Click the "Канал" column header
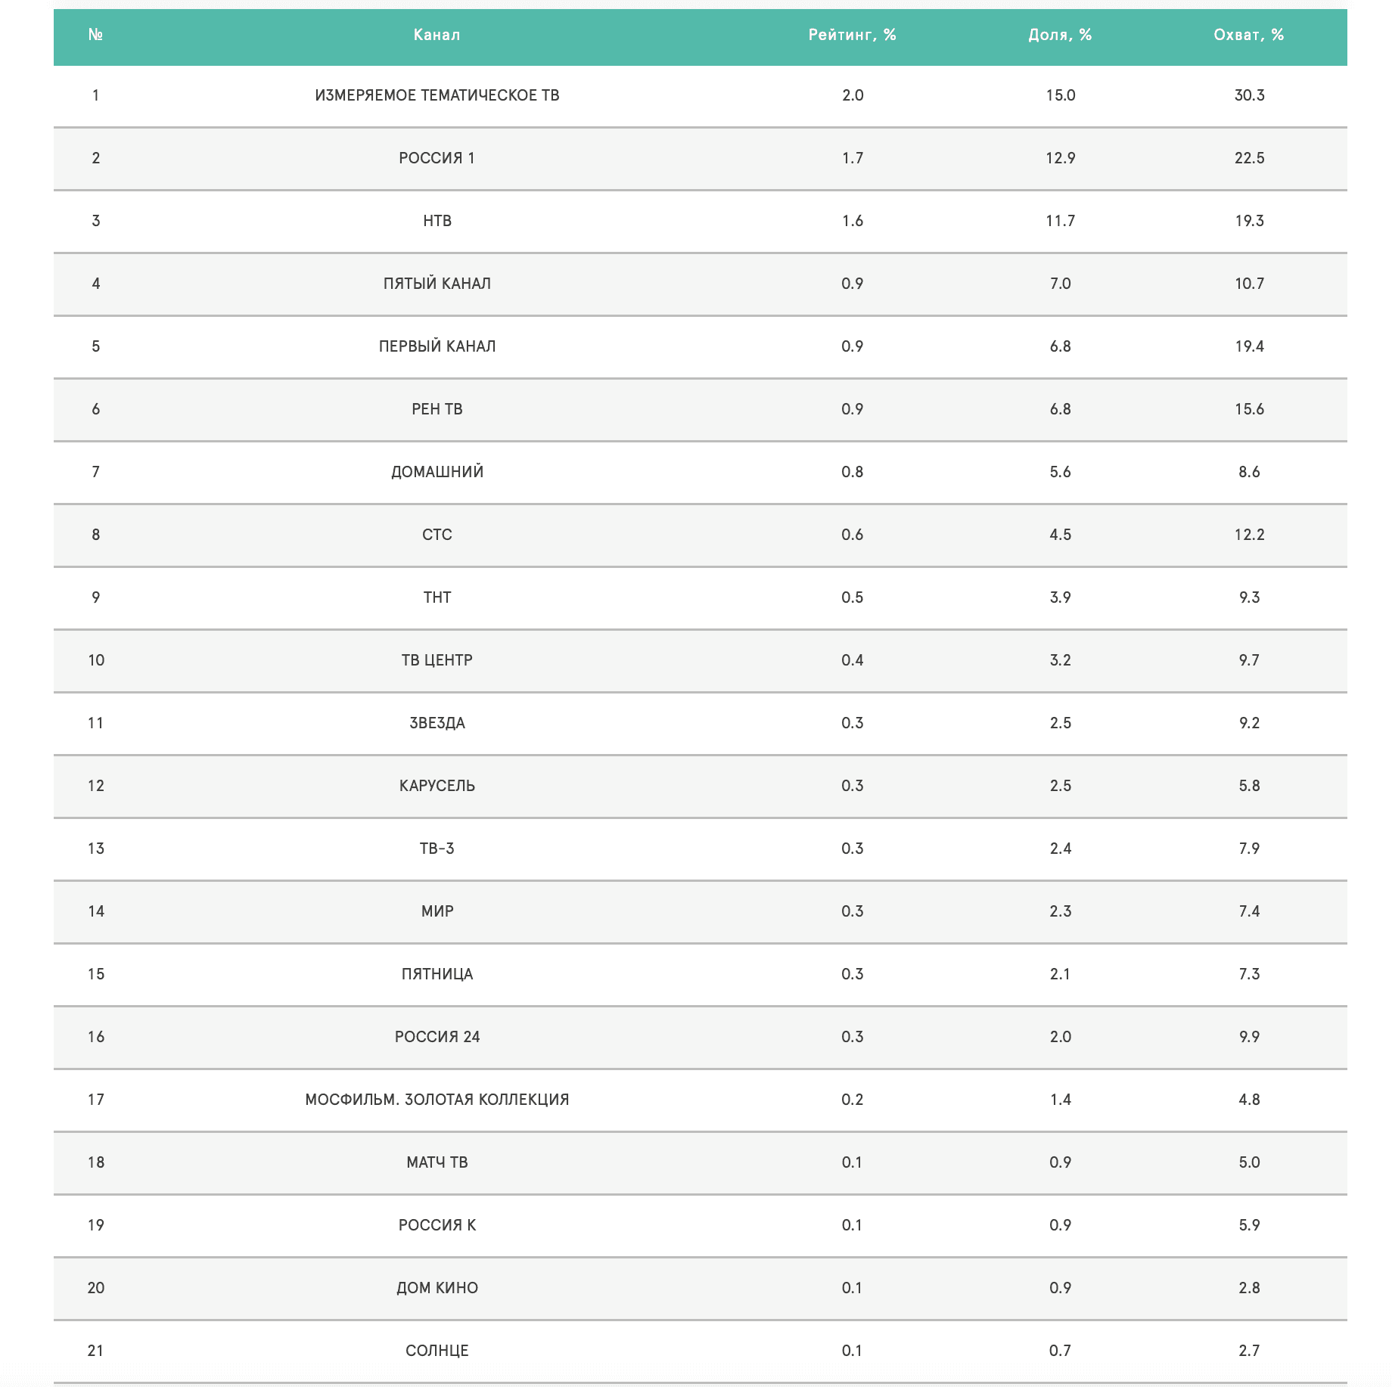 [x=437, y=35]
